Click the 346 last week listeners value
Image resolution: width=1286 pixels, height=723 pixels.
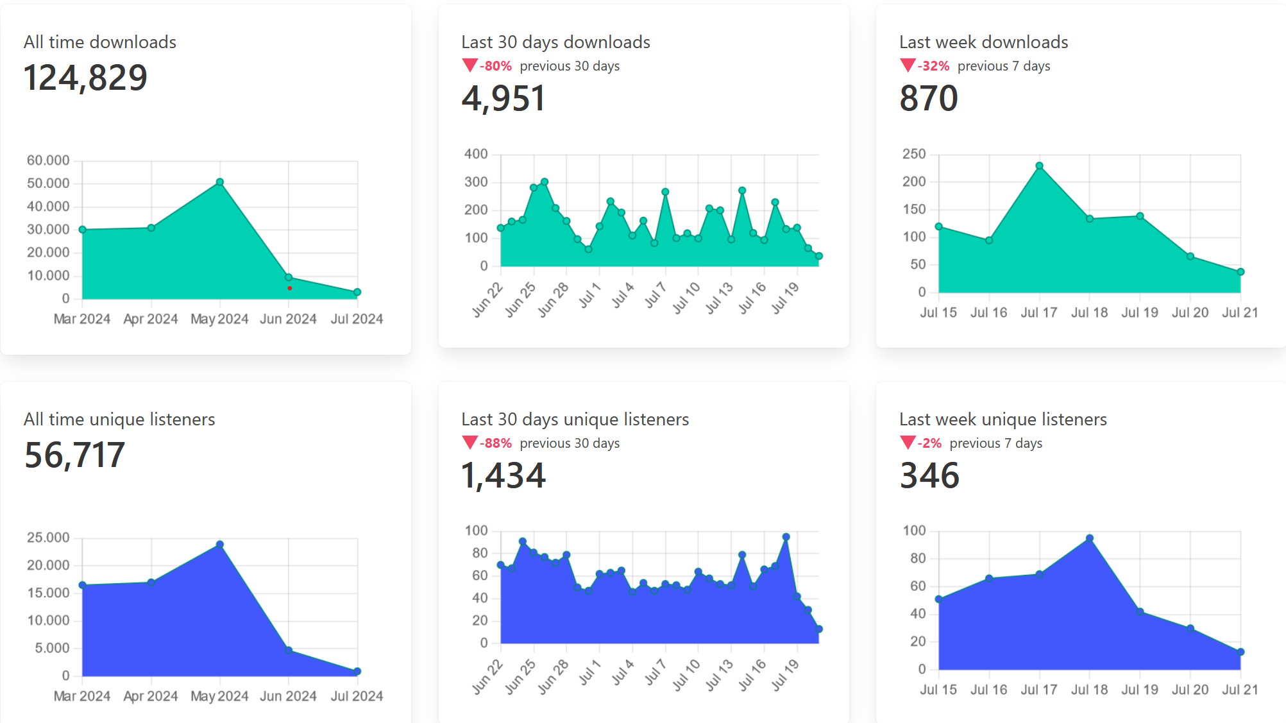[929, 476]
